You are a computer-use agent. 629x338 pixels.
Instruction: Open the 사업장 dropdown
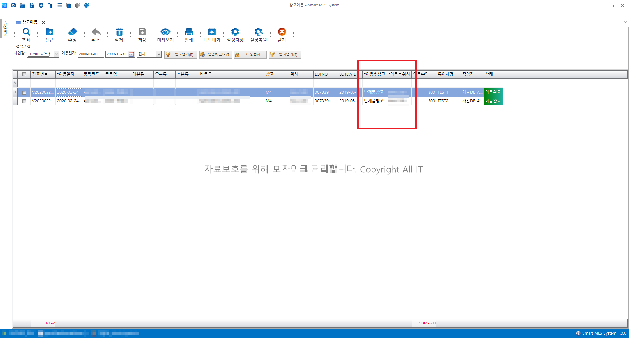tap(56, 54)
